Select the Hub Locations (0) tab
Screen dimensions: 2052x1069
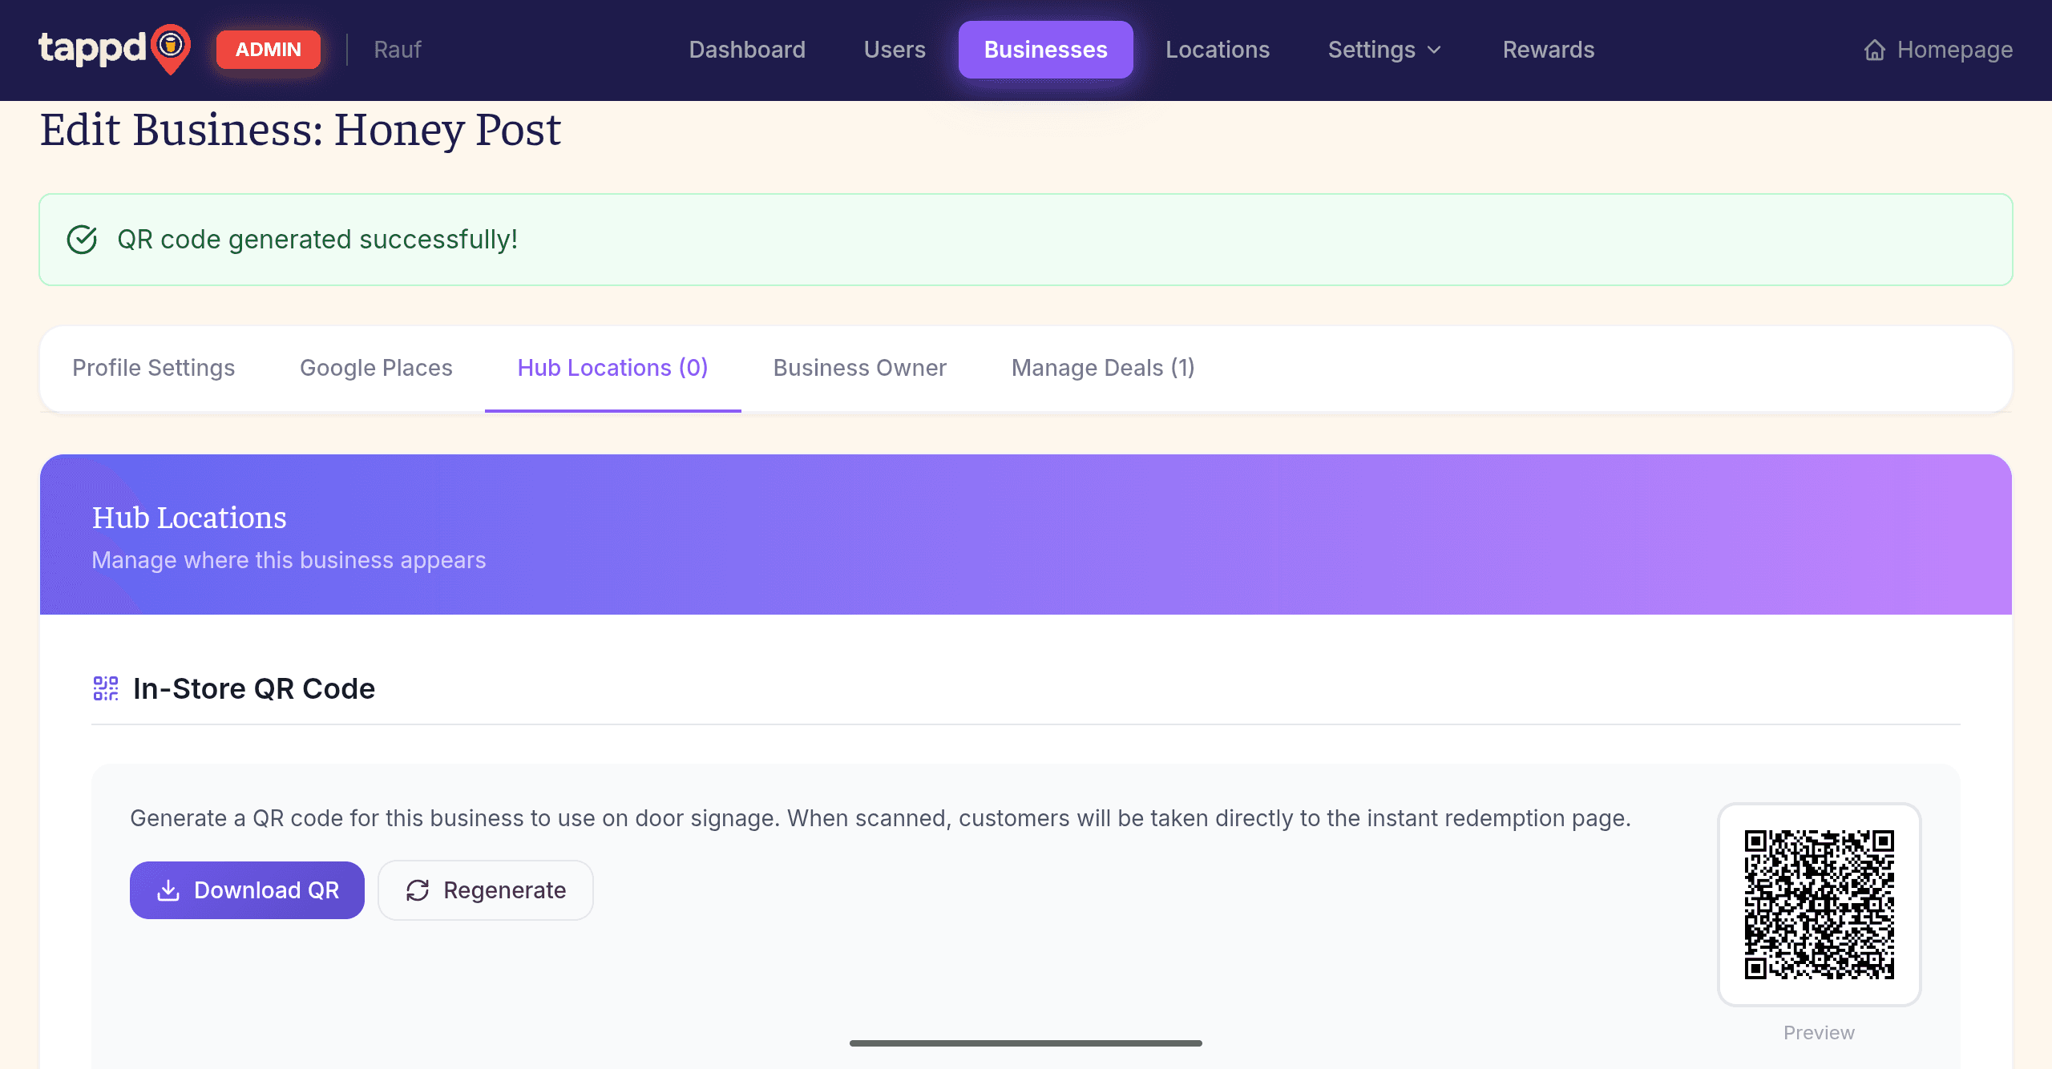click(612, 368)
